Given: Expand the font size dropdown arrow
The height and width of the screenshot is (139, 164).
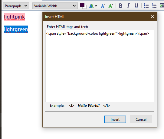Looking at the screenshot, I should point(96,6).
